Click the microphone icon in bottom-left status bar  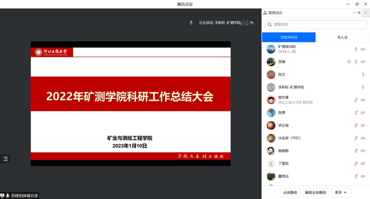[x=7, y=195]
